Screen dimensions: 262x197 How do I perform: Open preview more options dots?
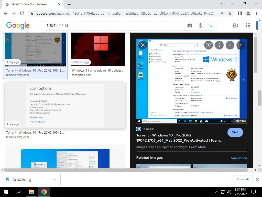219,45
